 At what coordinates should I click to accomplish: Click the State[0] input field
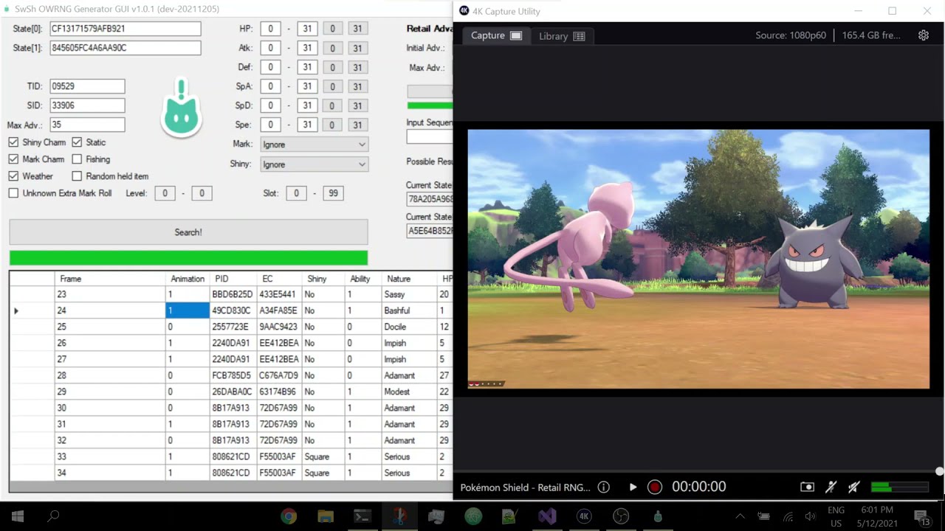point(125,29)
